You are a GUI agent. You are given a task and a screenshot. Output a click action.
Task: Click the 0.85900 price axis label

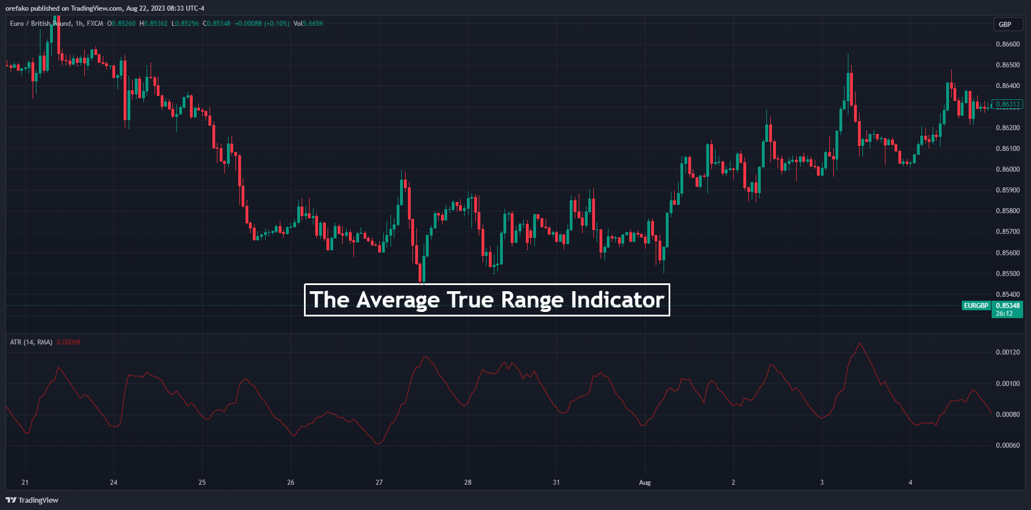[1007, 190]
